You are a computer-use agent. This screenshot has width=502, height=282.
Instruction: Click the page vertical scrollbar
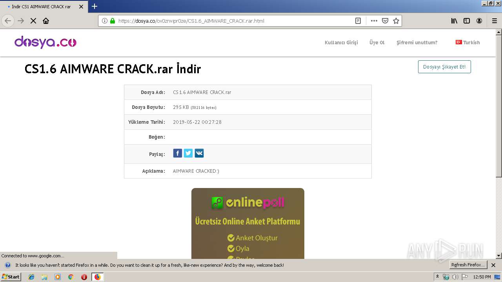[x=499, y=143]
